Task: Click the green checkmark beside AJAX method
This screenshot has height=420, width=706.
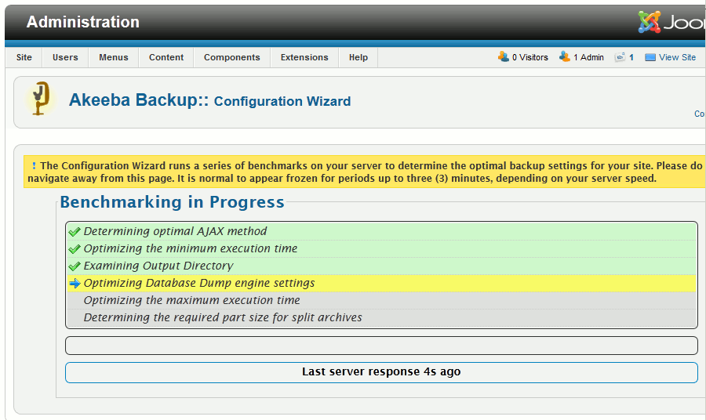Action: 75,232
